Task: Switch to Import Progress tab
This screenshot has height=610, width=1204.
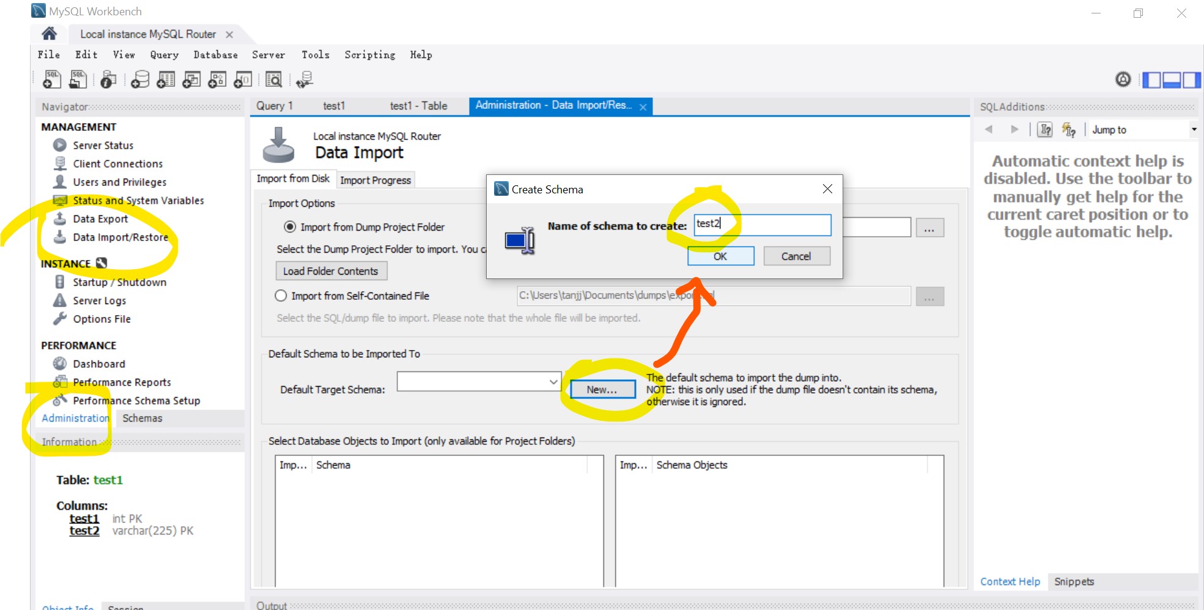Action: click(x=375, y=180)
